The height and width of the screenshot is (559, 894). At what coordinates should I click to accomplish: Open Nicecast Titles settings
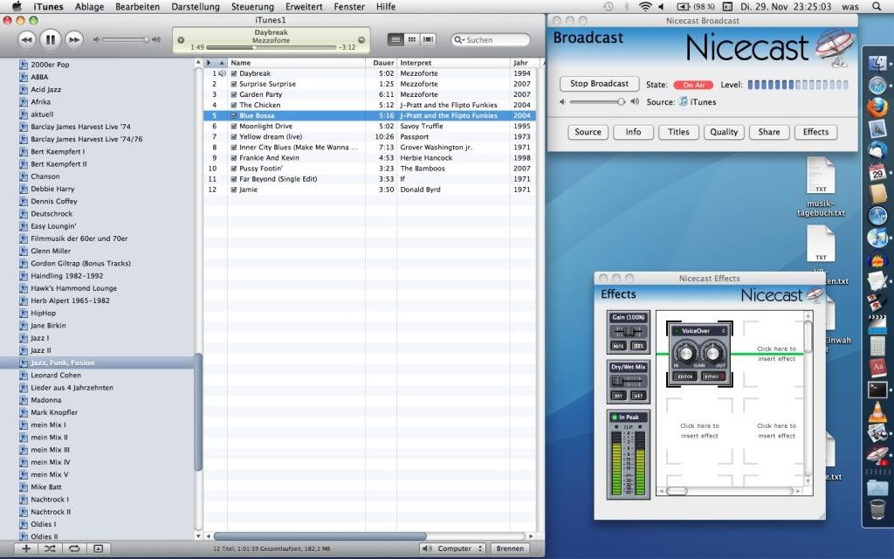click(x=678, y=132)
